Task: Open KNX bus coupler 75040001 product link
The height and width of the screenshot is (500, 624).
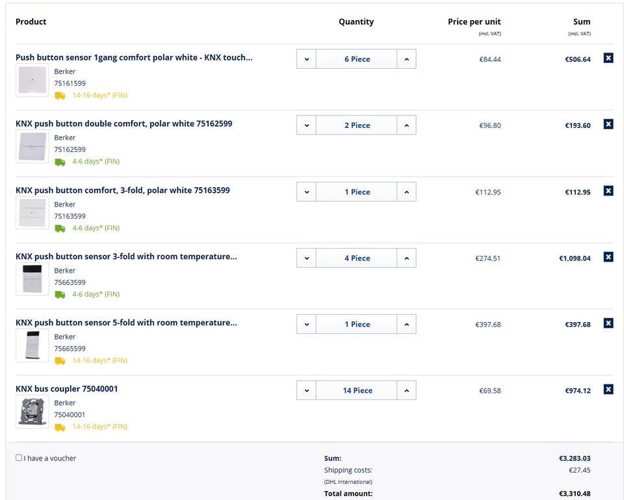Action: (67, 389)
